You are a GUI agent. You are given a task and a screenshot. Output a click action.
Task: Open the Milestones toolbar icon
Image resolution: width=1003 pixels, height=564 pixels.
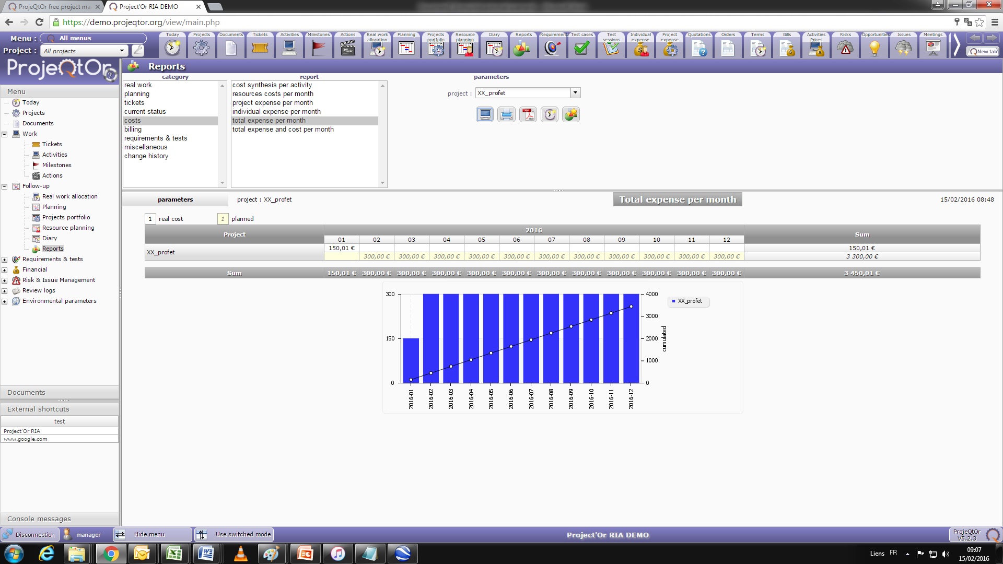[x=318, y=48]
